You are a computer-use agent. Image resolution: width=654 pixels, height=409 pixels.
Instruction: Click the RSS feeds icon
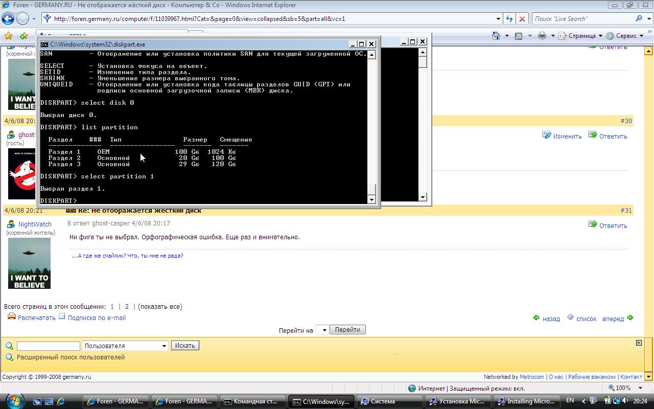point(519,36)
